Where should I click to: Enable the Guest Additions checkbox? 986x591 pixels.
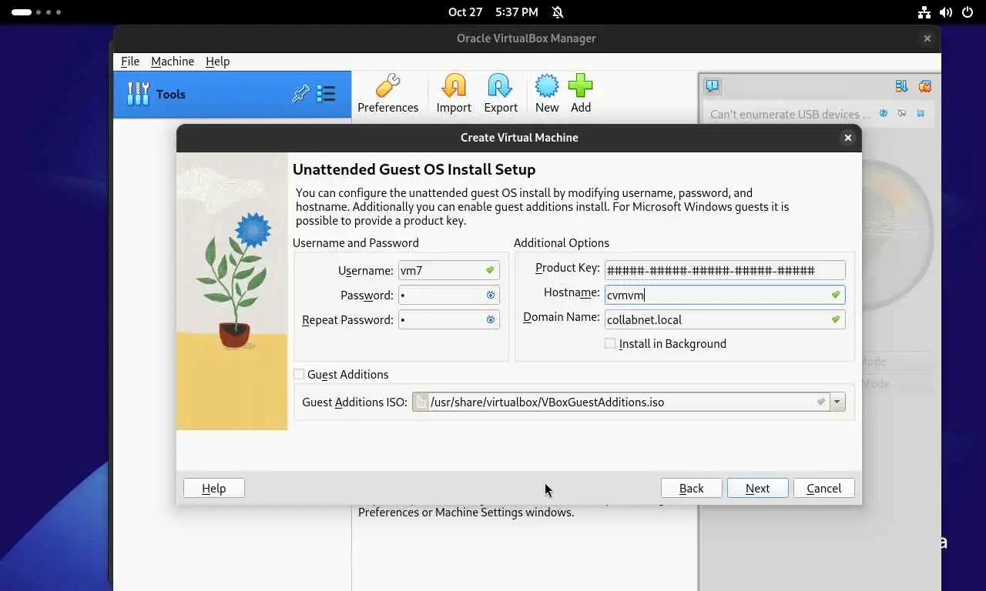(299, 374)
